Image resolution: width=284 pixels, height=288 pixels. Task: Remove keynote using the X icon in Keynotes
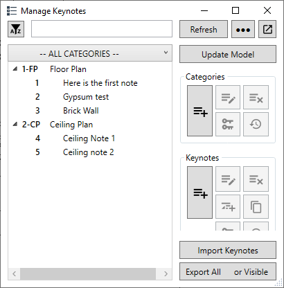point(256,179)
